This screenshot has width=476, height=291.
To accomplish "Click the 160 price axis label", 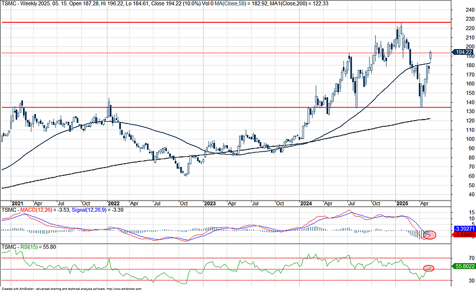I will click(470, 84).
